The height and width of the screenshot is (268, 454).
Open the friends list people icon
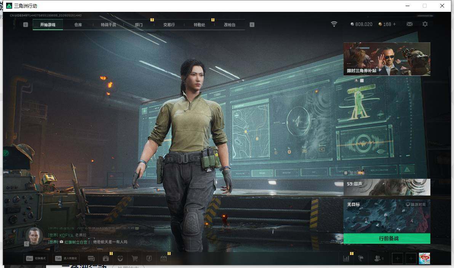377,258
